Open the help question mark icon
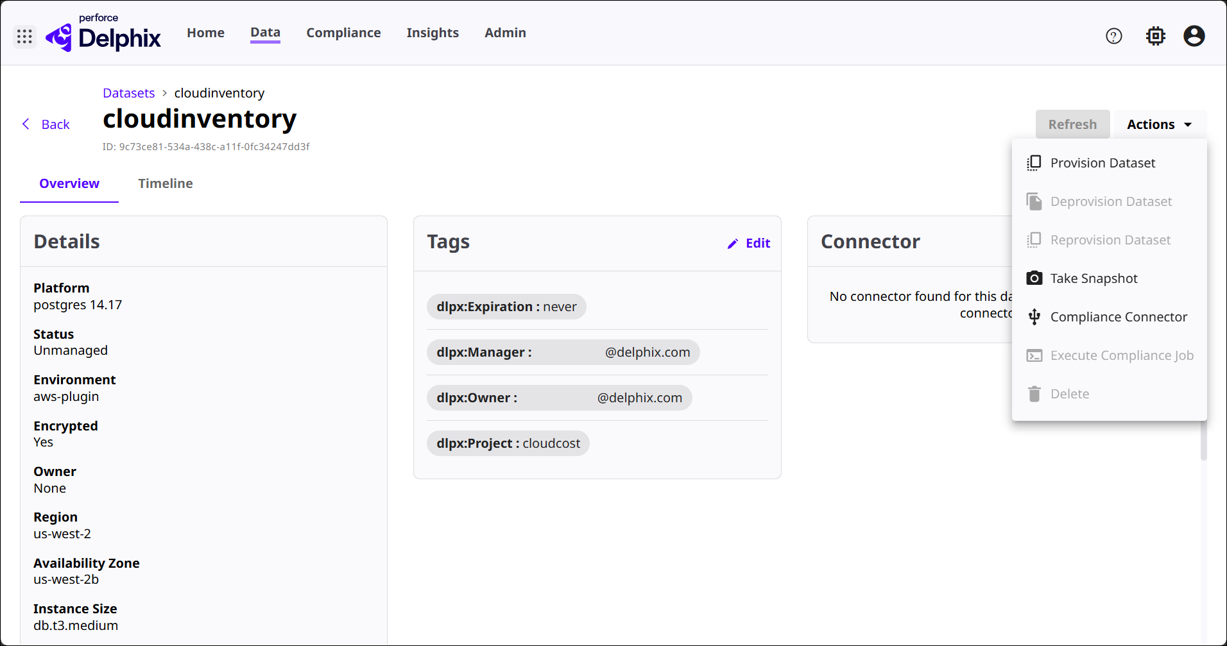This screenshot has height=646, width=1227. point(1114,37)
